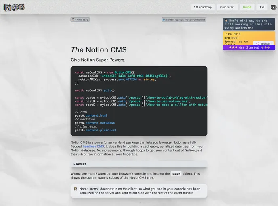278x206 pixels.
Task: Click the hourglass icon in read badge
Action: pyautogui.click(x=73, y=20)
